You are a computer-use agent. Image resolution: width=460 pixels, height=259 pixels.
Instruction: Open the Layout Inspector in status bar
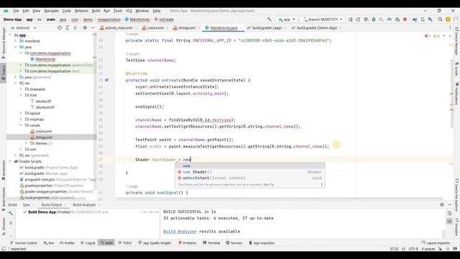[436, 243]
